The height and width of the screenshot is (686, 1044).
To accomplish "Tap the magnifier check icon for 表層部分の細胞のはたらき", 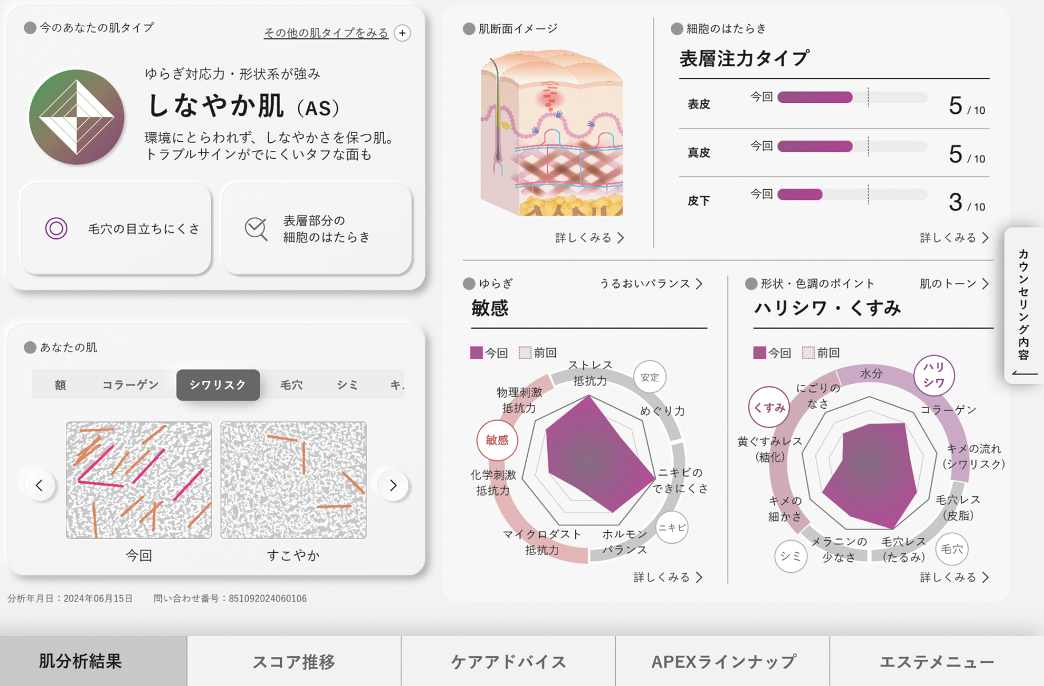I will (256, 229).
